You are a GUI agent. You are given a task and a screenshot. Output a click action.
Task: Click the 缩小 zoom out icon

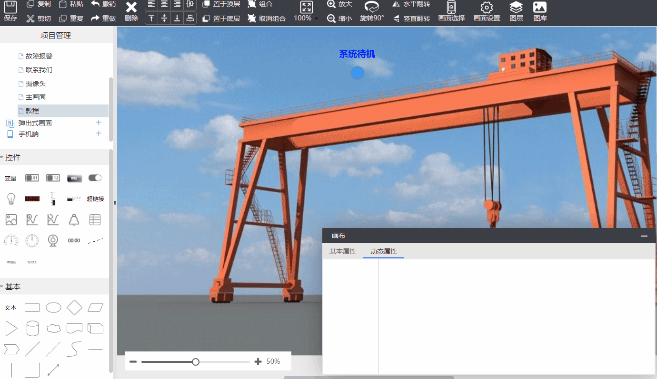tap(331, 19)
